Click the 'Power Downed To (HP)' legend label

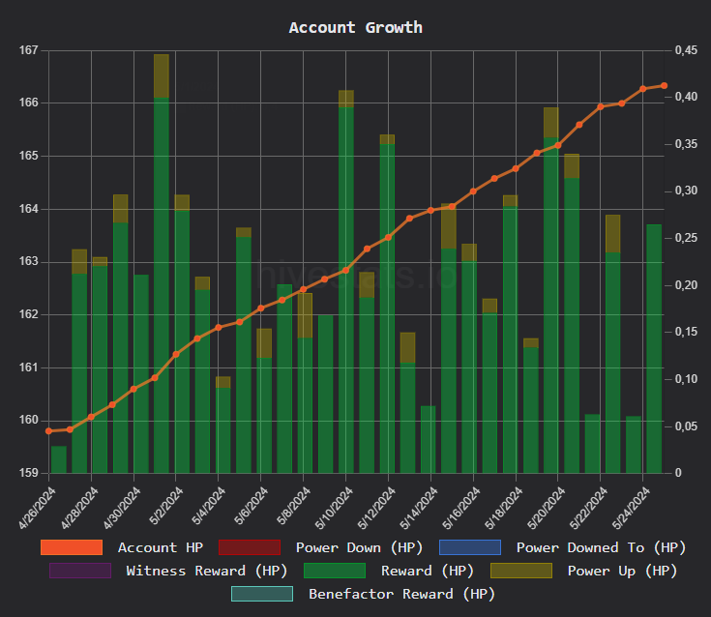[x=601, y=547]
